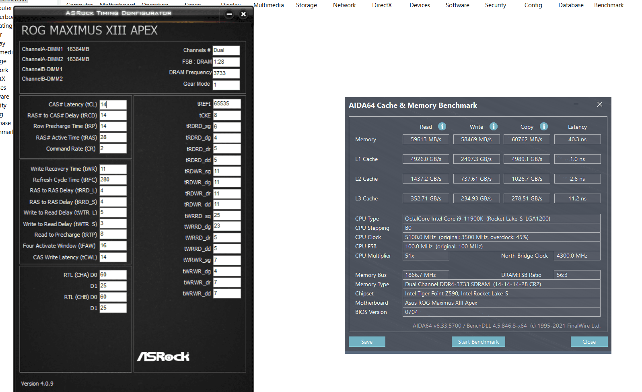The width and height of the screenshot is (642, 392).
Task: Click Memory Latency value 40.3 ns
Action: point(577,139)
